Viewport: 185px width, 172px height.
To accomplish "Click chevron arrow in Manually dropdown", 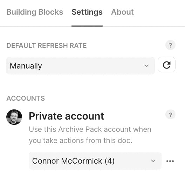I will click(x=146, y=66).
